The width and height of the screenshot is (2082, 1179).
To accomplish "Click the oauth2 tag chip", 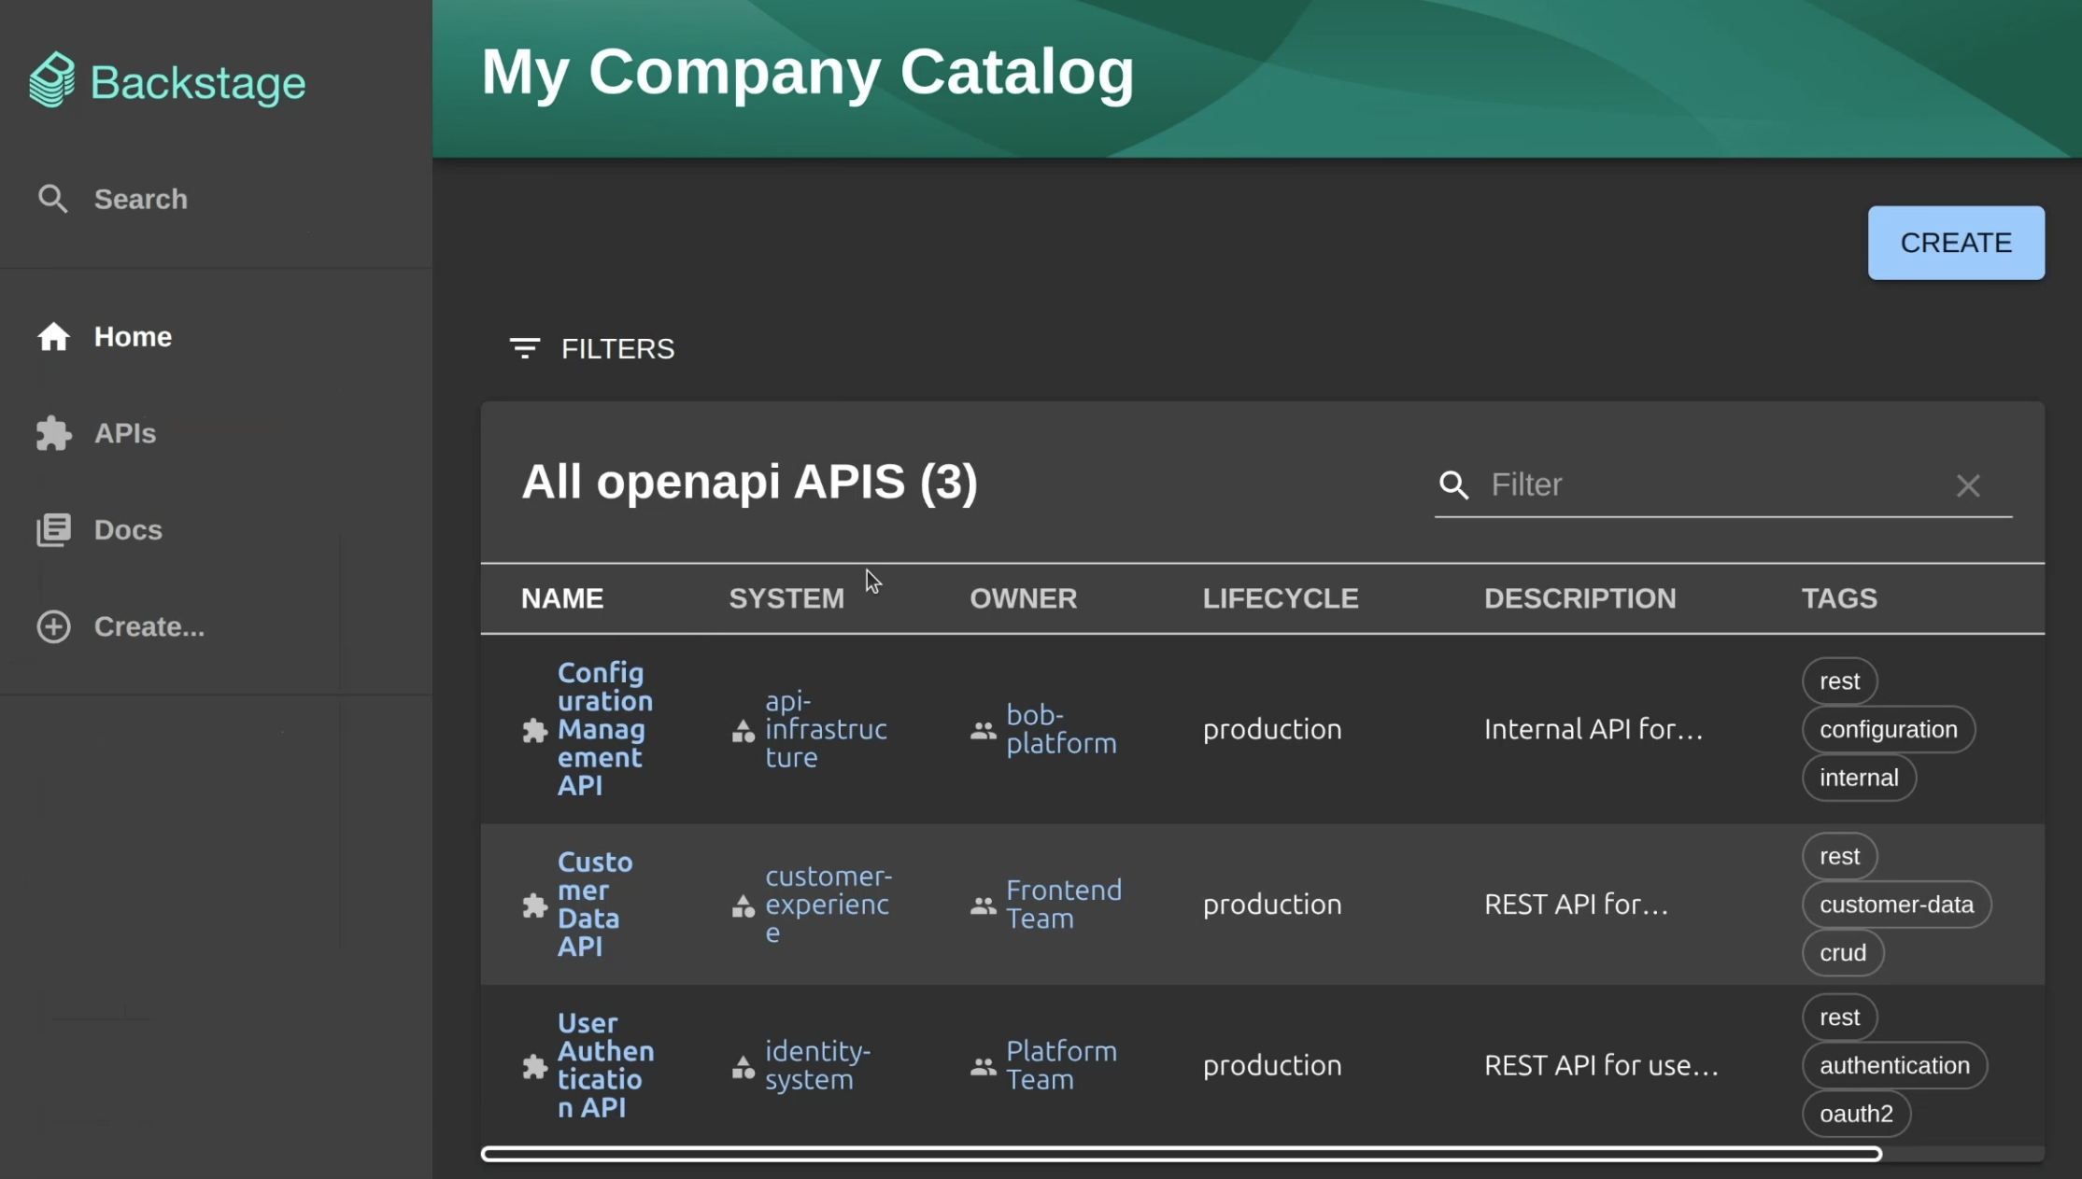I will point(1856,1113).
